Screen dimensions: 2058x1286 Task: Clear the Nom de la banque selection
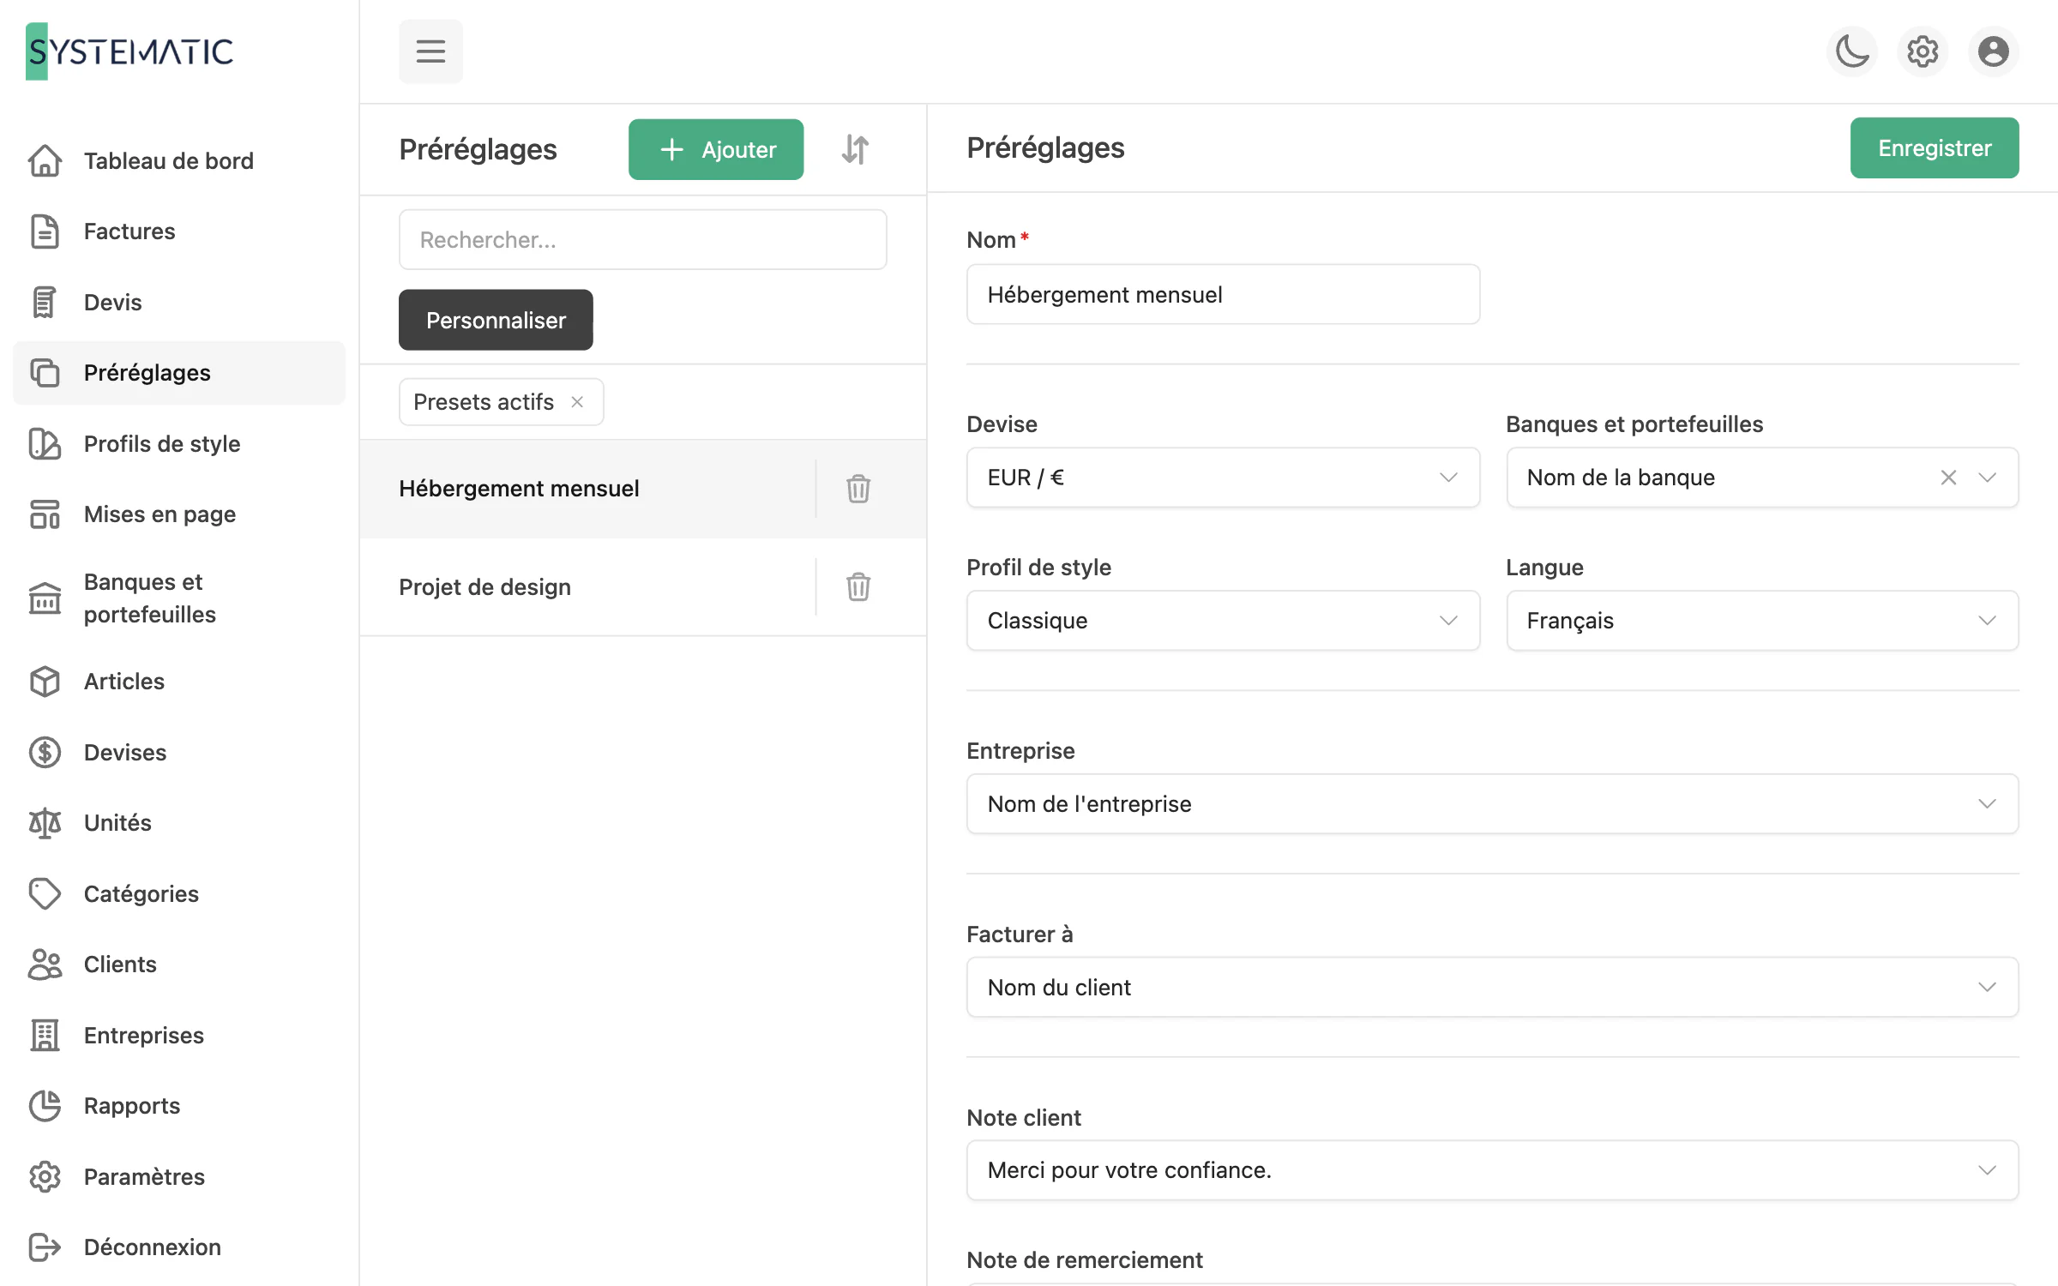pyautogui.click(x=1948, y=478)
